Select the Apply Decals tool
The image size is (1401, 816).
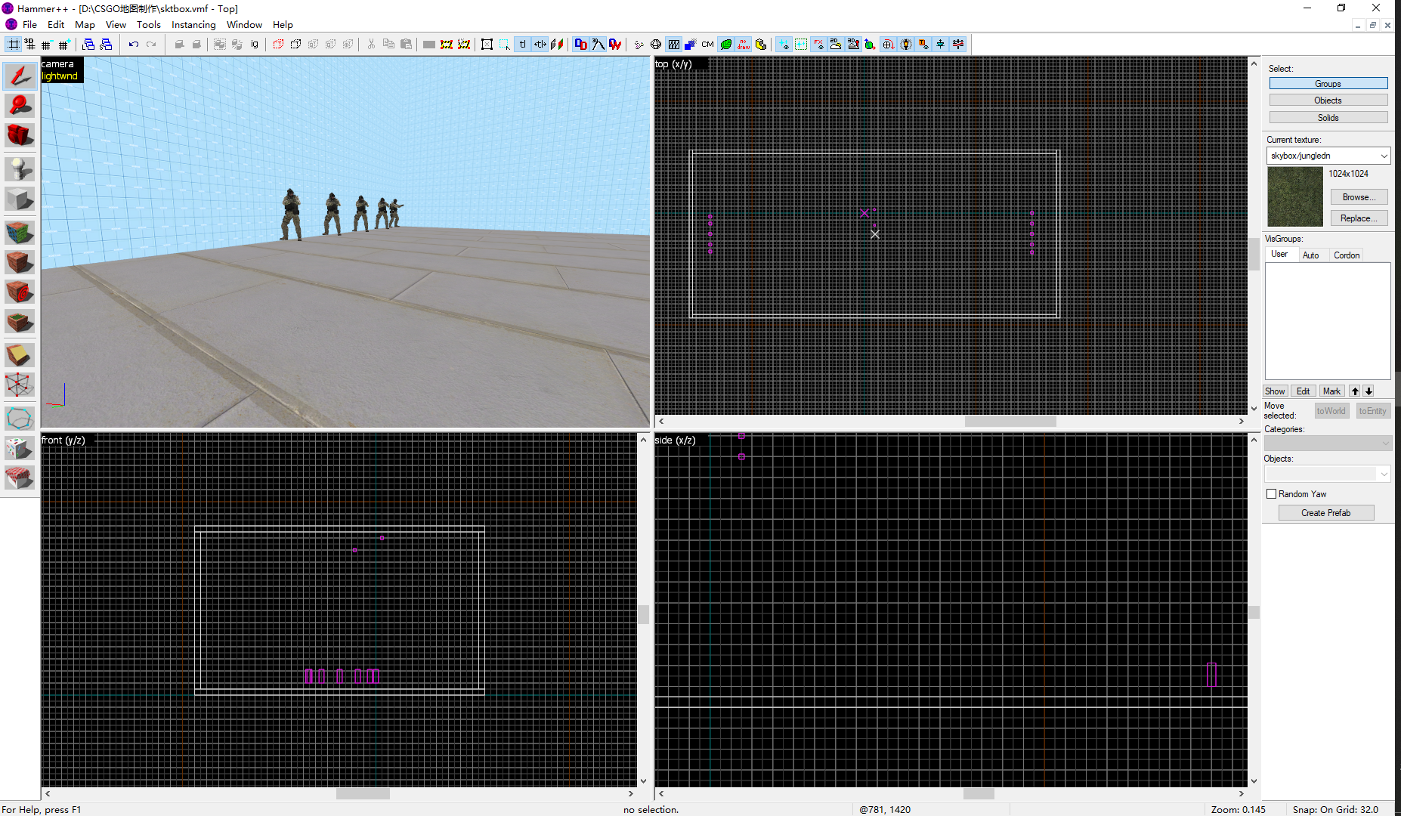[20, 292]
